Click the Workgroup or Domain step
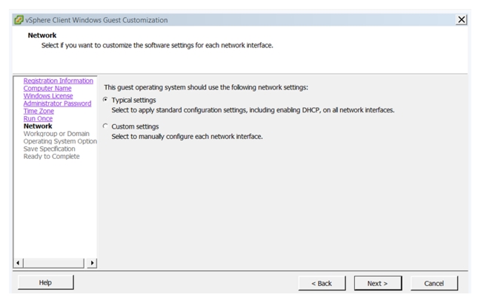 tap(56, 134)
